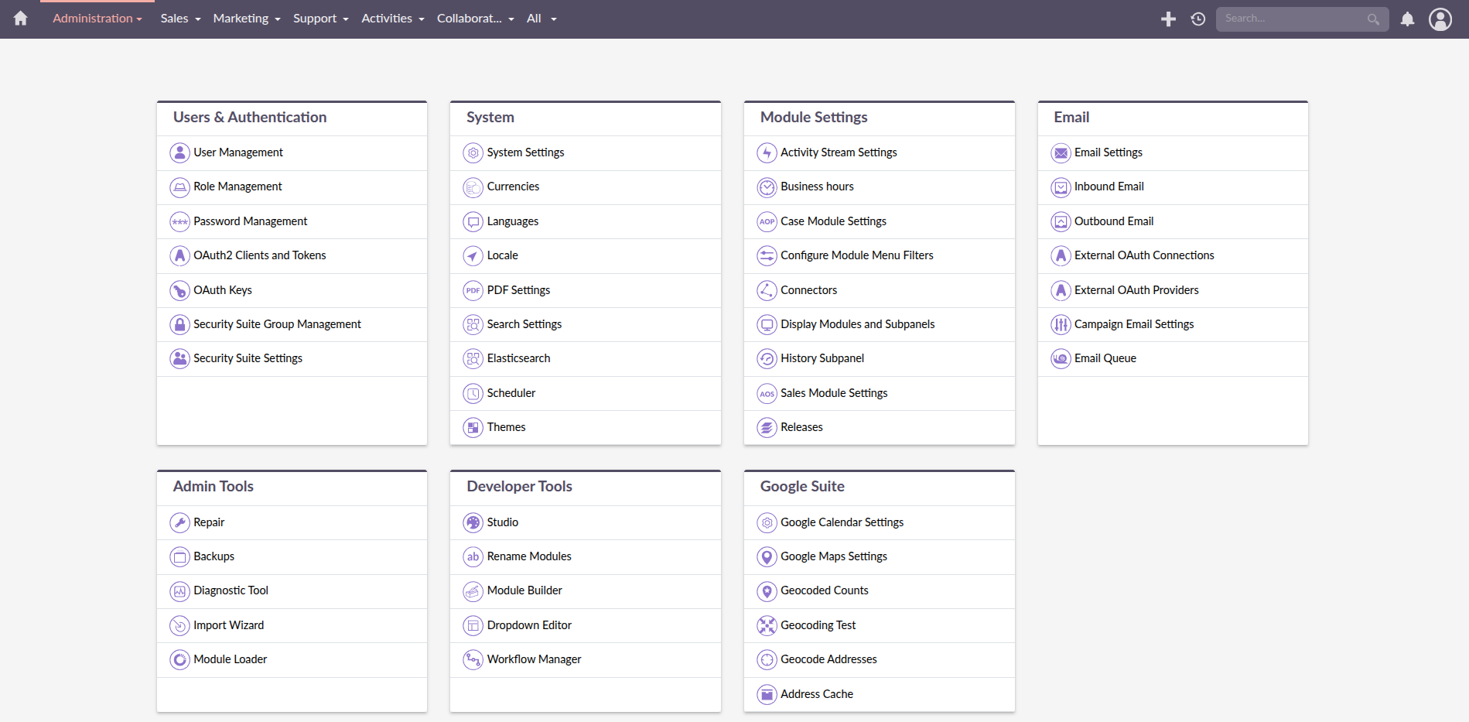
Task: Open Outbound Email settings link
Action: (x=1113, y=221)
